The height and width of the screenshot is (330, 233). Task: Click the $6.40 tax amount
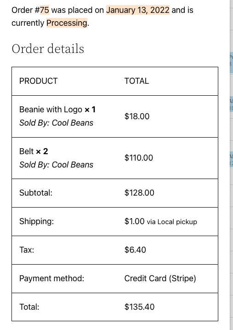click(x=135, y=250)
